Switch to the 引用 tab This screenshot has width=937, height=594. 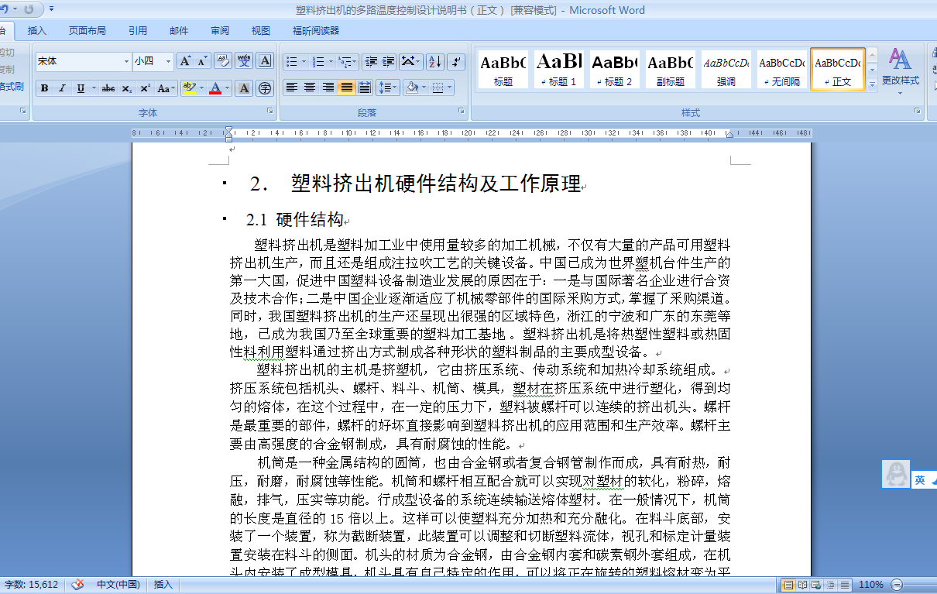(x=138, y=31)
